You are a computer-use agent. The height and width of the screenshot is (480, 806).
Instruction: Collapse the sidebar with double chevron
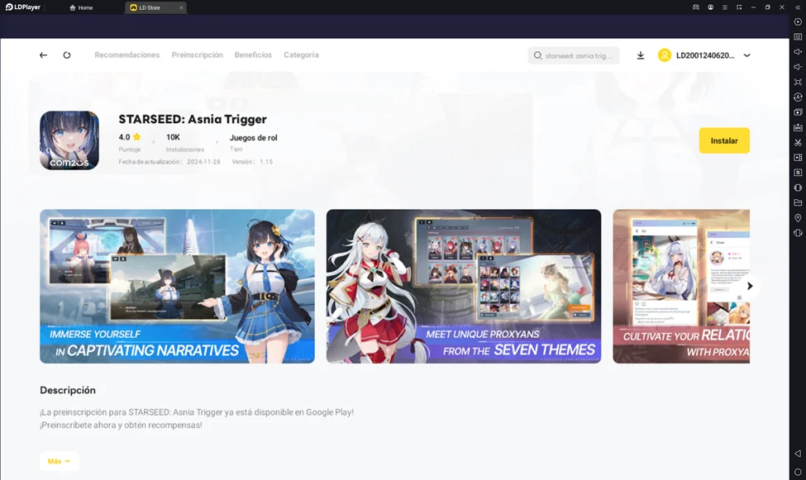(x=798, y=7)
